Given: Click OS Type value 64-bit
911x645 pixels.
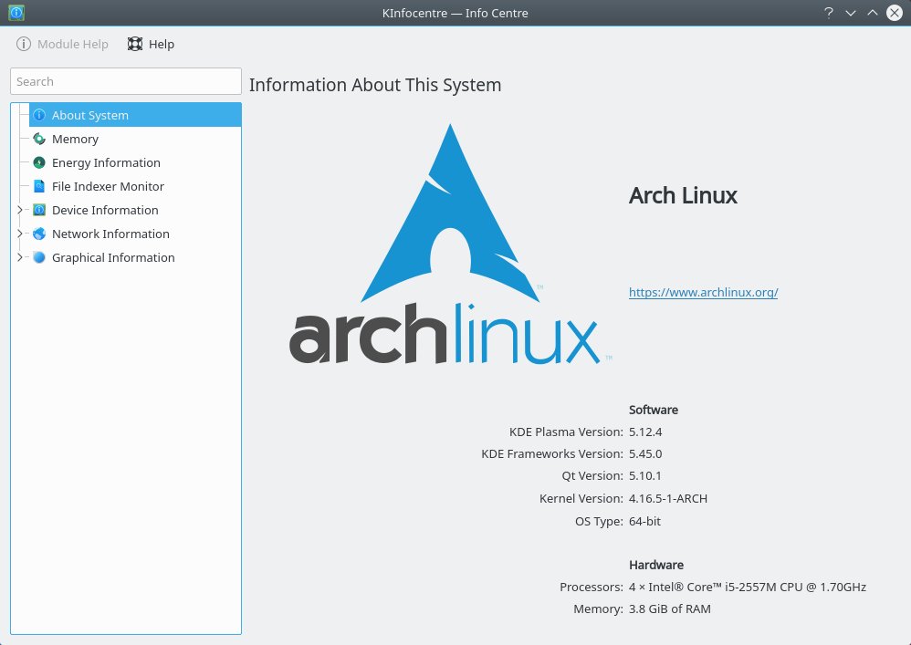Looking at the screenshot, I should click(x=644, y=521).
